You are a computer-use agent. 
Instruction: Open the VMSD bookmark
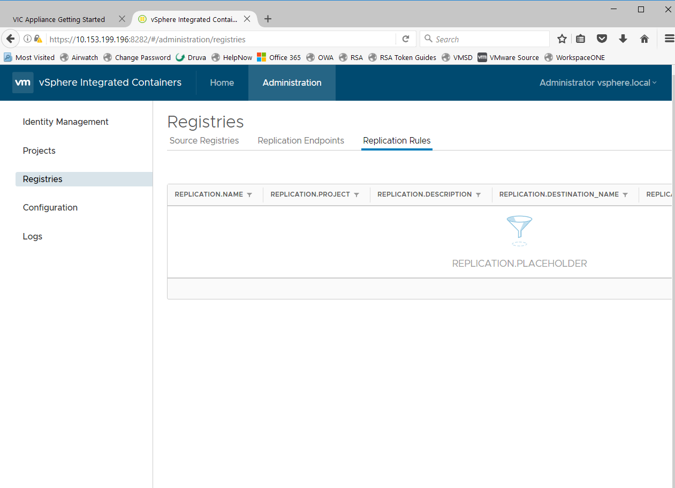click(x=457, y=57)
